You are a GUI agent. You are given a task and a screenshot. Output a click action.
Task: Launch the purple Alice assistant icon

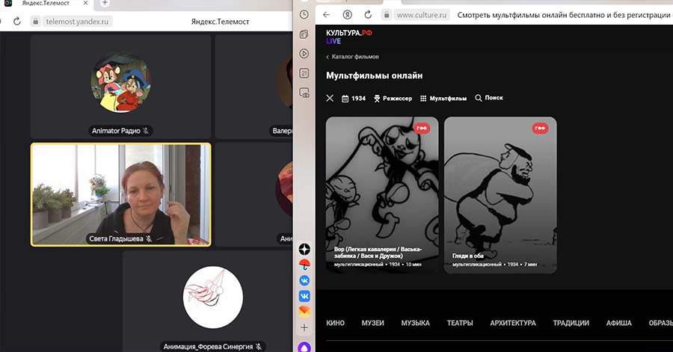[304, 347]
